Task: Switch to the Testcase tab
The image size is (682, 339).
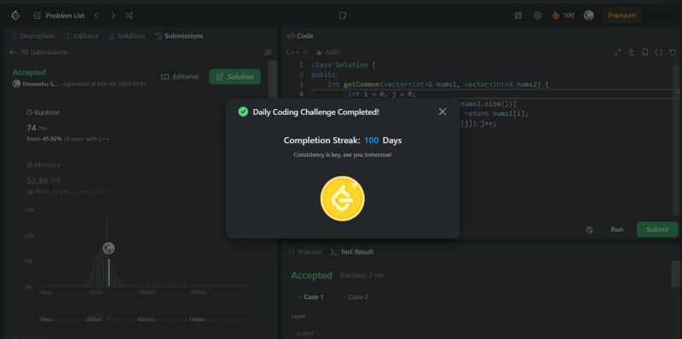Action: click(305, 252)
